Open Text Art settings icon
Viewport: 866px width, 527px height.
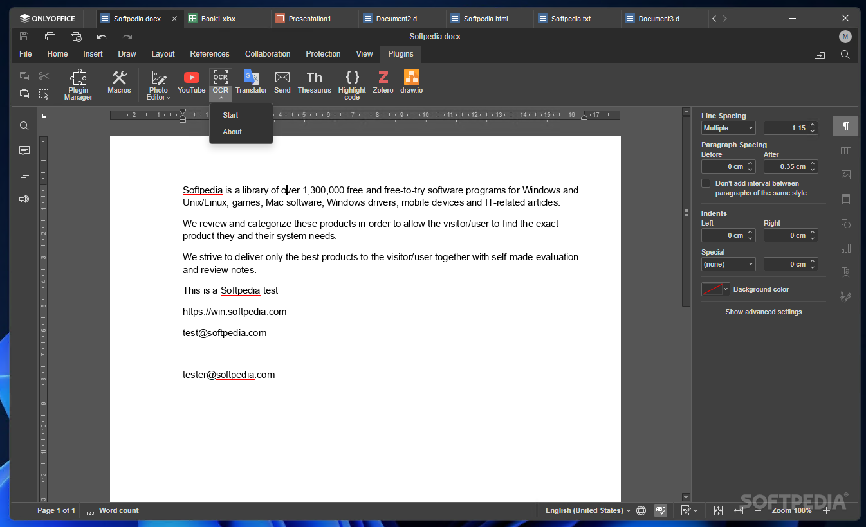845,272
